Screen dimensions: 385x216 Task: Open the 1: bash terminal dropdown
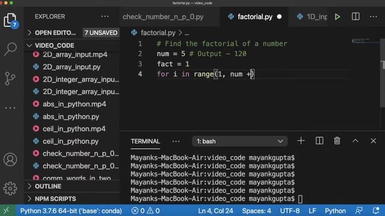point(239,142)
